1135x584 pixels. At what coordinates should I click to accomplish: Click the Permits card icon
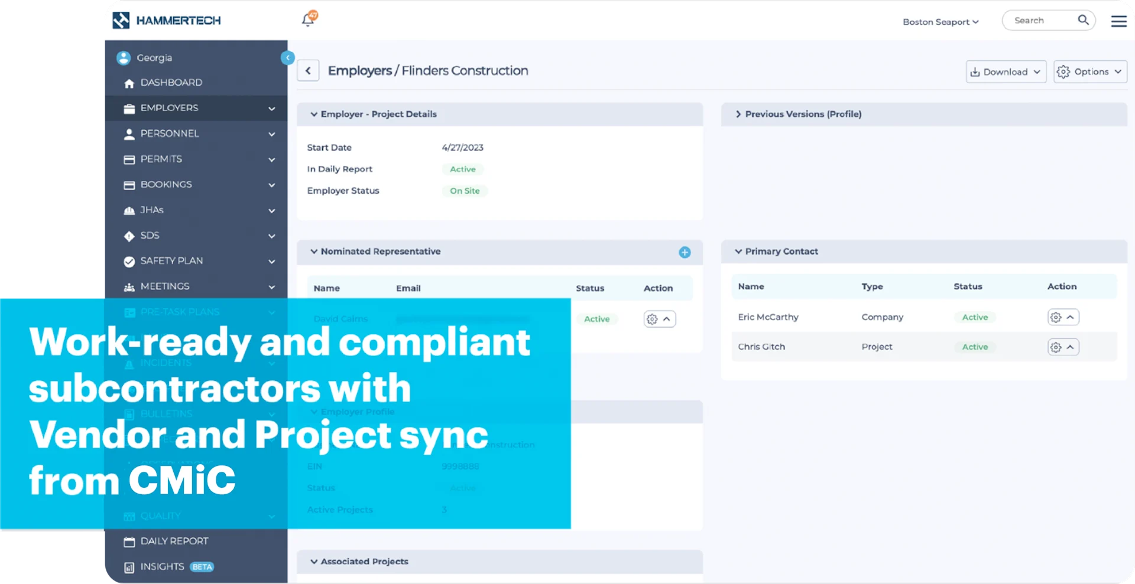(129, 159)
